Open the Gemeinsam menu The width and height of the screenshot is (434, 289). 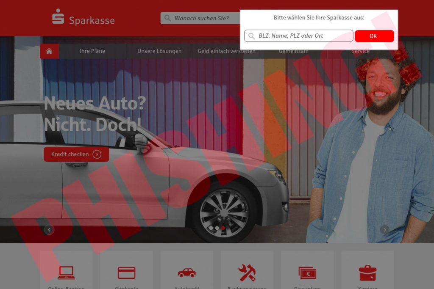point(293,51)
